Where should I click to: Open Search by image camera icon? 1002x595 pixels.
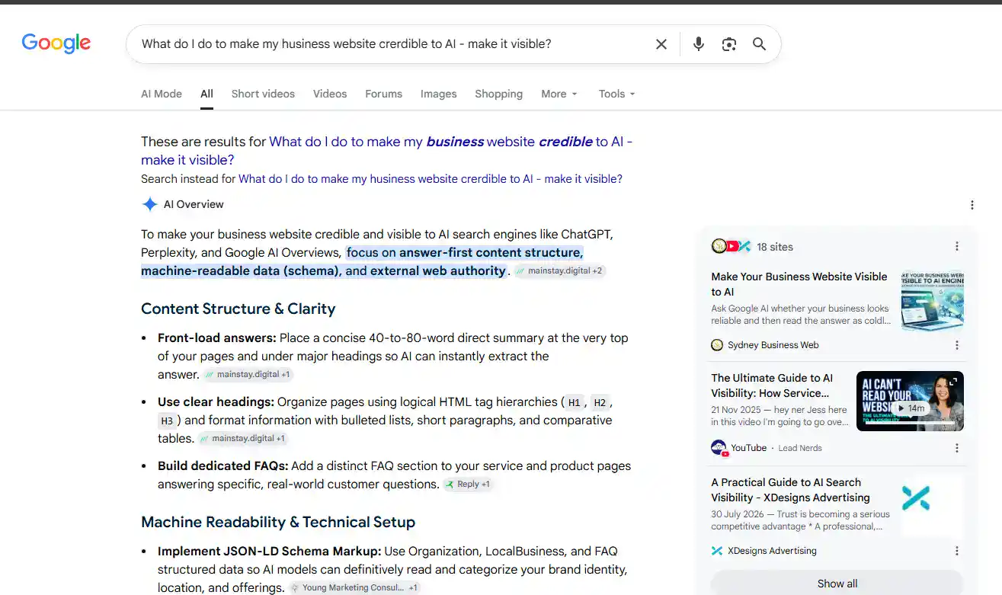point(729,44)
